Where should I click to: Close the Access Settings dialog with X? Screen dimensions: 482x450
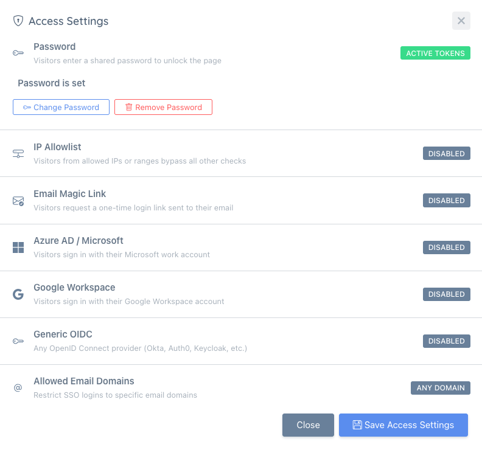[x=461, y=21]
